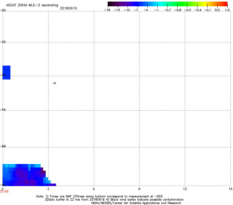
Task: Click longitude axis label 3
Action: 48,189
